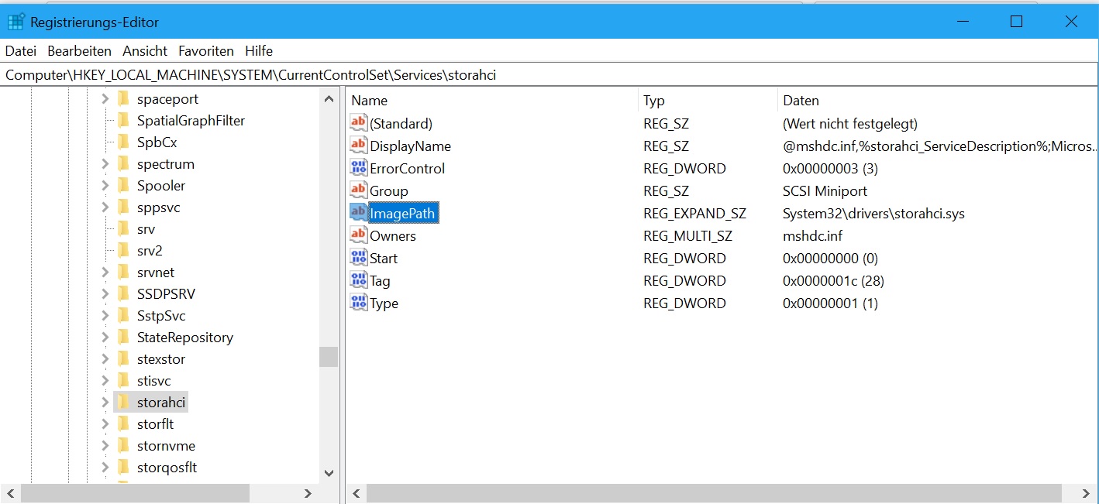The width and height of the screenshot is (1099, 504).
Task: Click the REG_MULTI_SZ type cell
Action: [x=687, y=235]
